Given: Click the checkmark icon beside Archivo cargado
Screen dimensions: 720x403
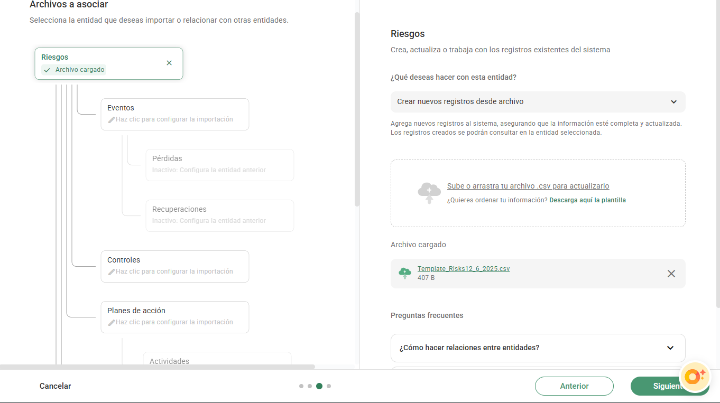Looking at the screenshot, I should [x=48, y=70].
